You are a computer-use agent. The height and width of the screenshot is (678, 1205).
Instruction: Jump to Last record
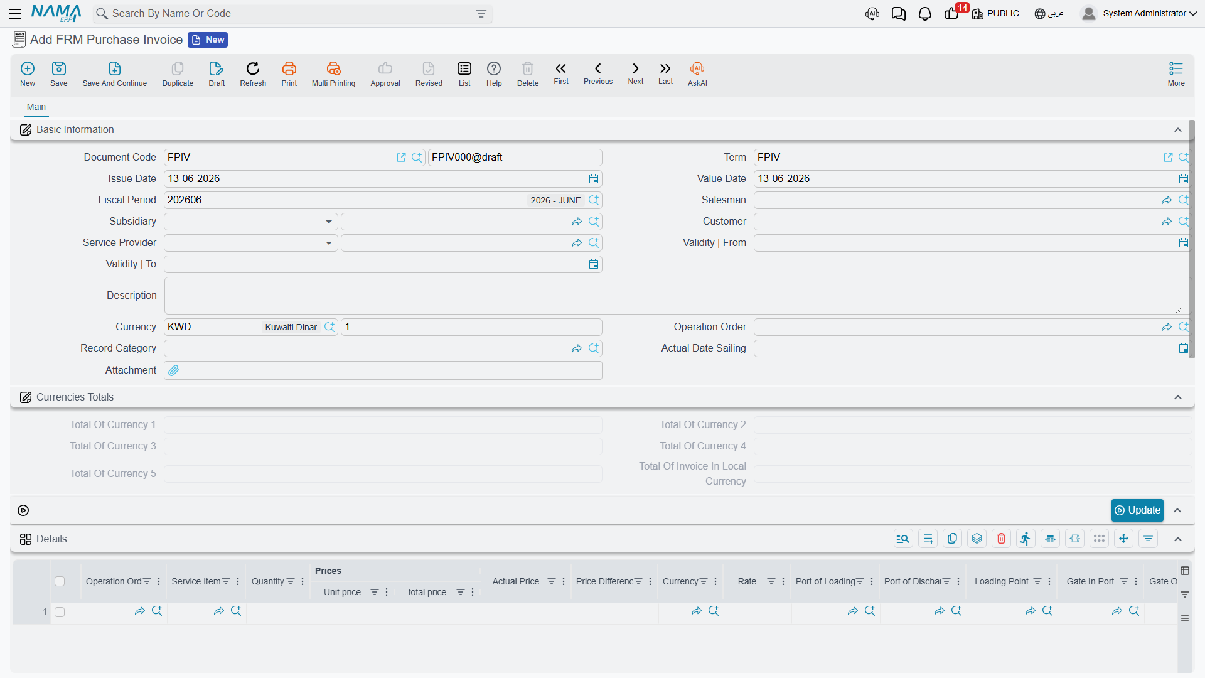pyautogui.click(x=665, y=73)
